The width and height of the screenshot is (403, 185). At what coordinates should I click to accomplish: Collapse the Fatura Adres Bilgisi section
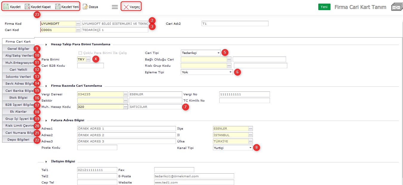(x=46, y=120)
